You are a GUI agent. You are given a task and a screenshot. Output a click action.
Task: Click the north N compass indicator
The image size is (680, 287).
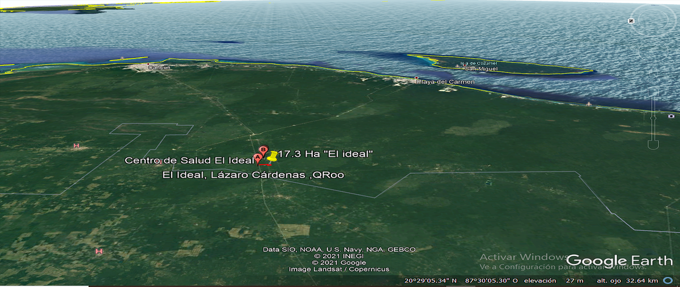pos(631,21)
